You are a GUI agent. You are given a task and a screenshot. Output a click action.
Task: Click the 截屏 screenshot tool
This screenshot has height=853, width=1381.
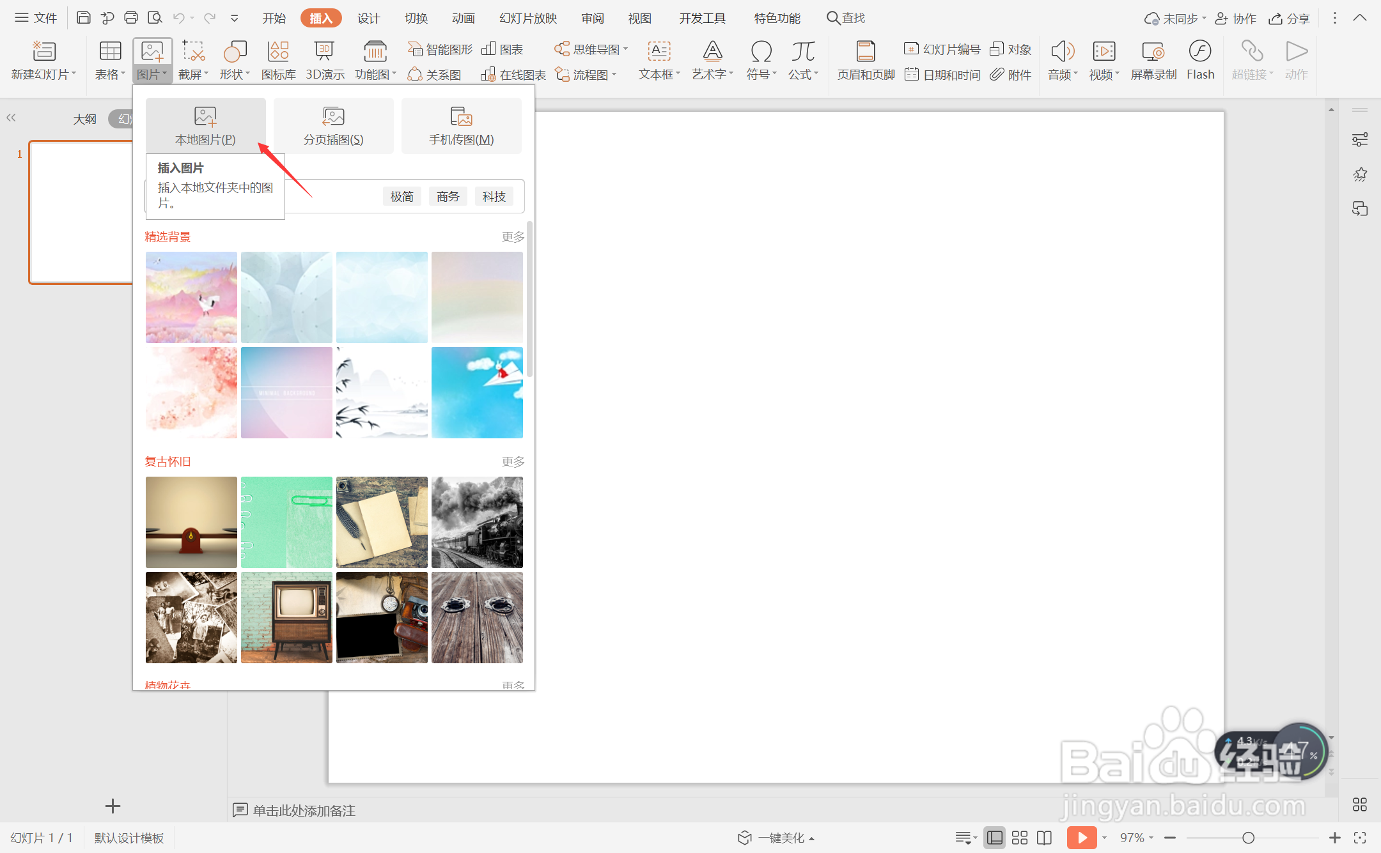coord(193,60)
